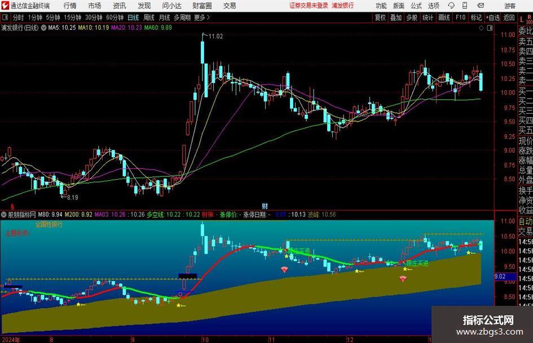The image size is (533, 343).
Task: Open the 交易 menu
Action: coord(230,6)
